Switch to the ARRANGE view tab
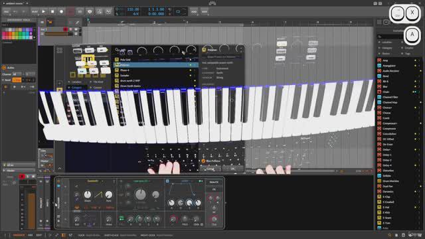425x239 pixels. point(19,235)
